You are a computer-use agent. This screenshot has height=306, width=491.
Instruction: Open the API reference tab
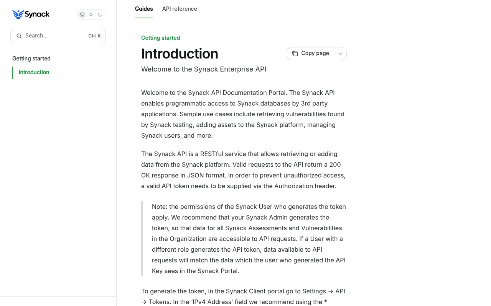click(180, 9)
